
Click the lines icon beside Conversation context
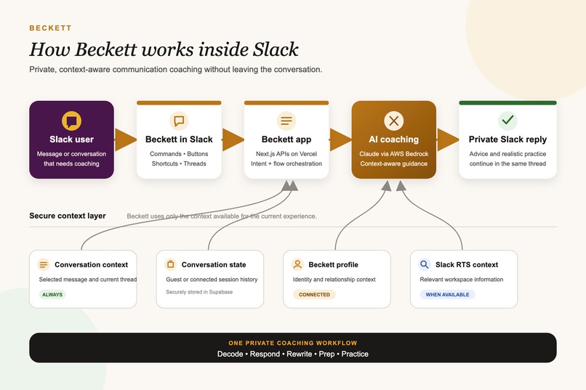coord(44,264)
